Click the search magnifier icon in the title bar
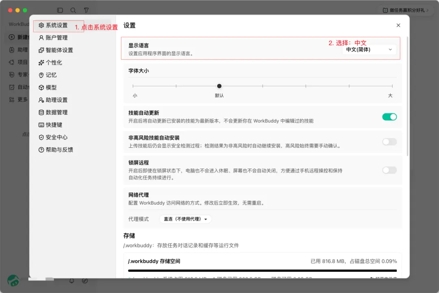 tap(73, 10)
